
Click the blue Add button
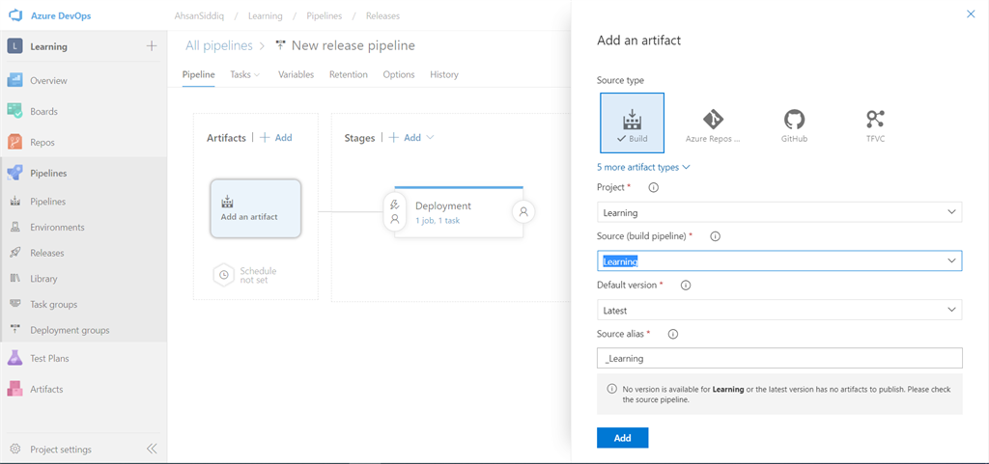tap(622, 438)
